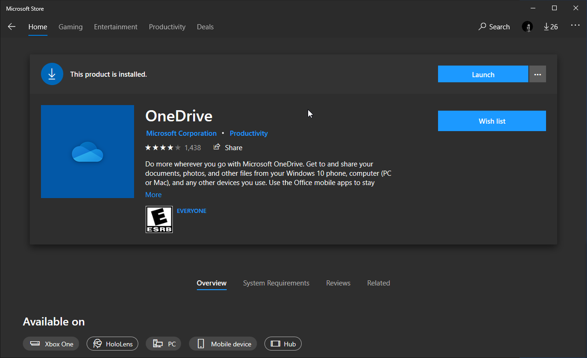Open downloads showing 26 pending items
The width and height of the screenshot is (587, 358).
(551, 27)
